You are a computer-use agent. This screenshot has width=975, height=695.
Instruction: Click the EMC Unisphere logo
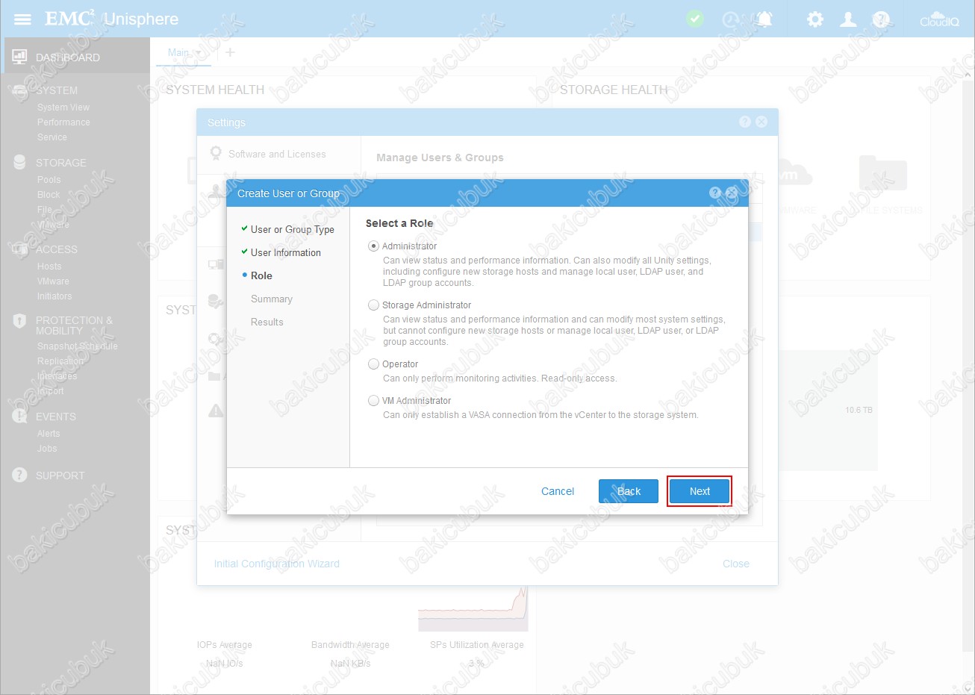click(x=112, y=19)
